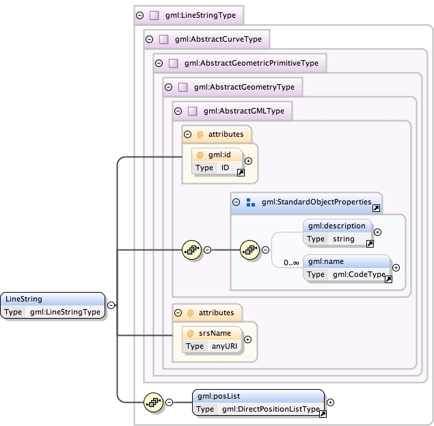Click the gml:CodeType type value
This screenshot has width=434, height=426.
(359, 274)
